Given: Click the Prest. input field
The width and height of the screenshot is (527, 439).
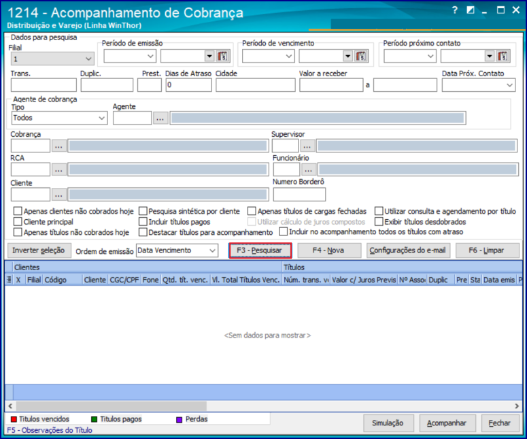Looking at the screenshot, I should pyautogui.click(x=150, y=85).
